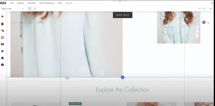Expand the member login chevron
Viewport: 215px width, 106px height.
[208, 23]
